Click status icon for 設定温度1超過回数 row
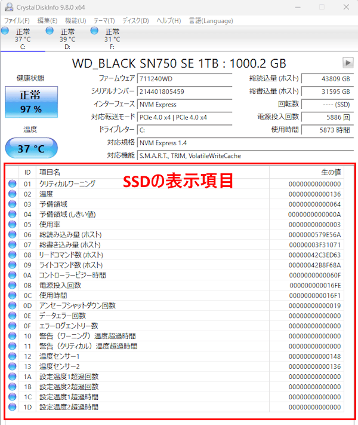This screenshot has width=358, height=425. [12, 377]
